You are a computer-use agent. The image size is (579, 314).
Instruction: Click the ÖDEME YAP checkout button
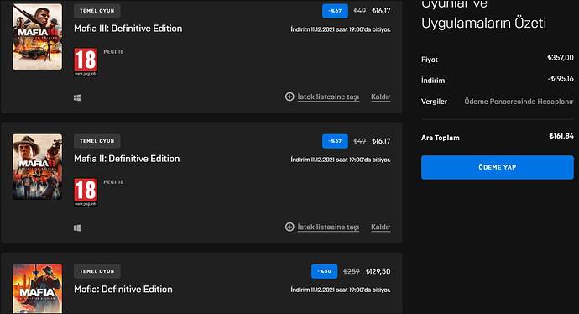pos(498,167)
